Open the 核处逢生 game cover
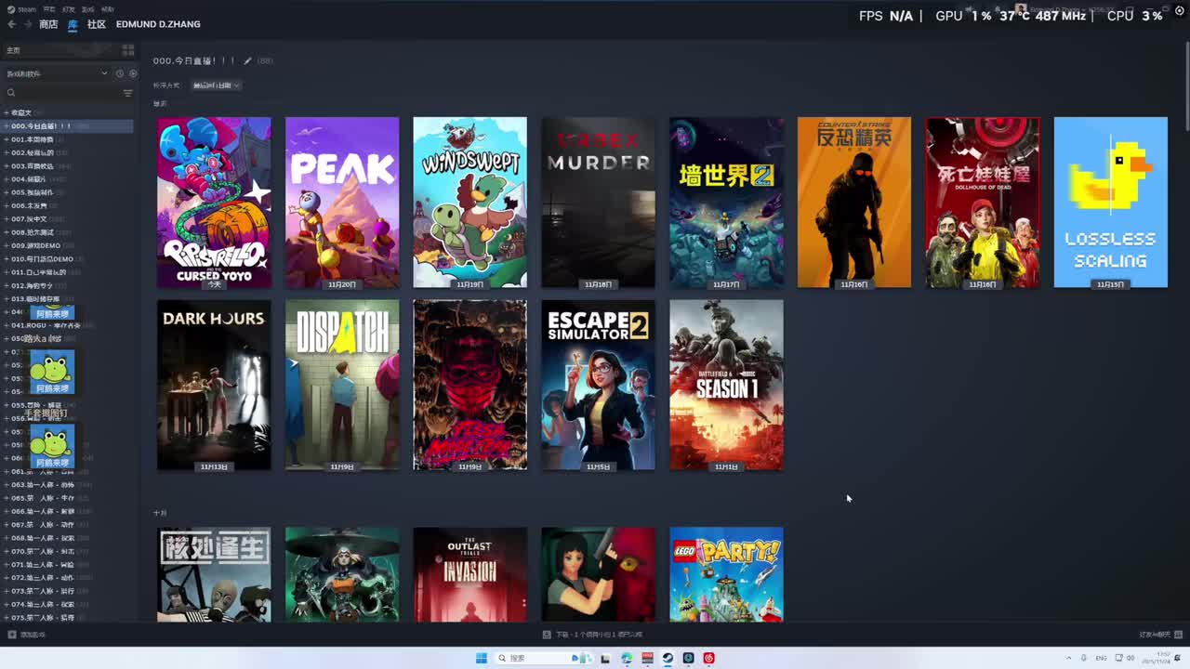Screen dimensions: 1190x669 pyautogui.click(x=214, y=574)
